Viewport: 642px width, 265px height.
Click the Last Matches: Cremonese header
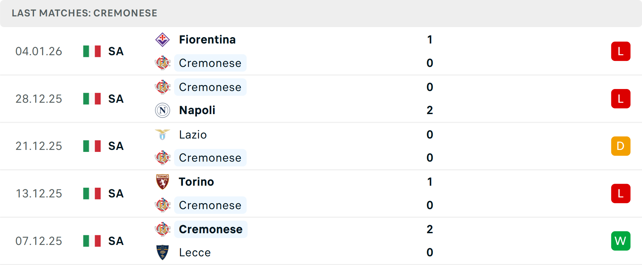click(84, 13)
